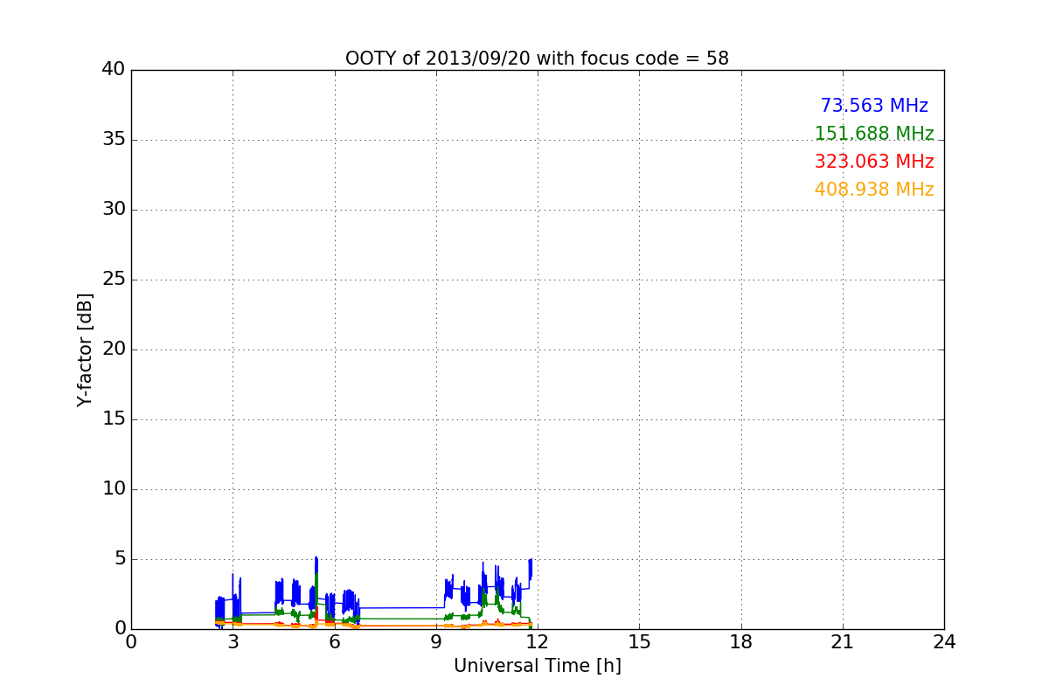The width and height of the screenshot is (1049, 699).
Task: Select the red 323.063 MHz legend label
Action: [x=874, y=162]
